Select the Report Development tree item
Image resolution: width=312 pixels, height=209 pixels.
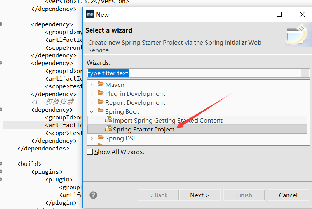coord(135,102)
